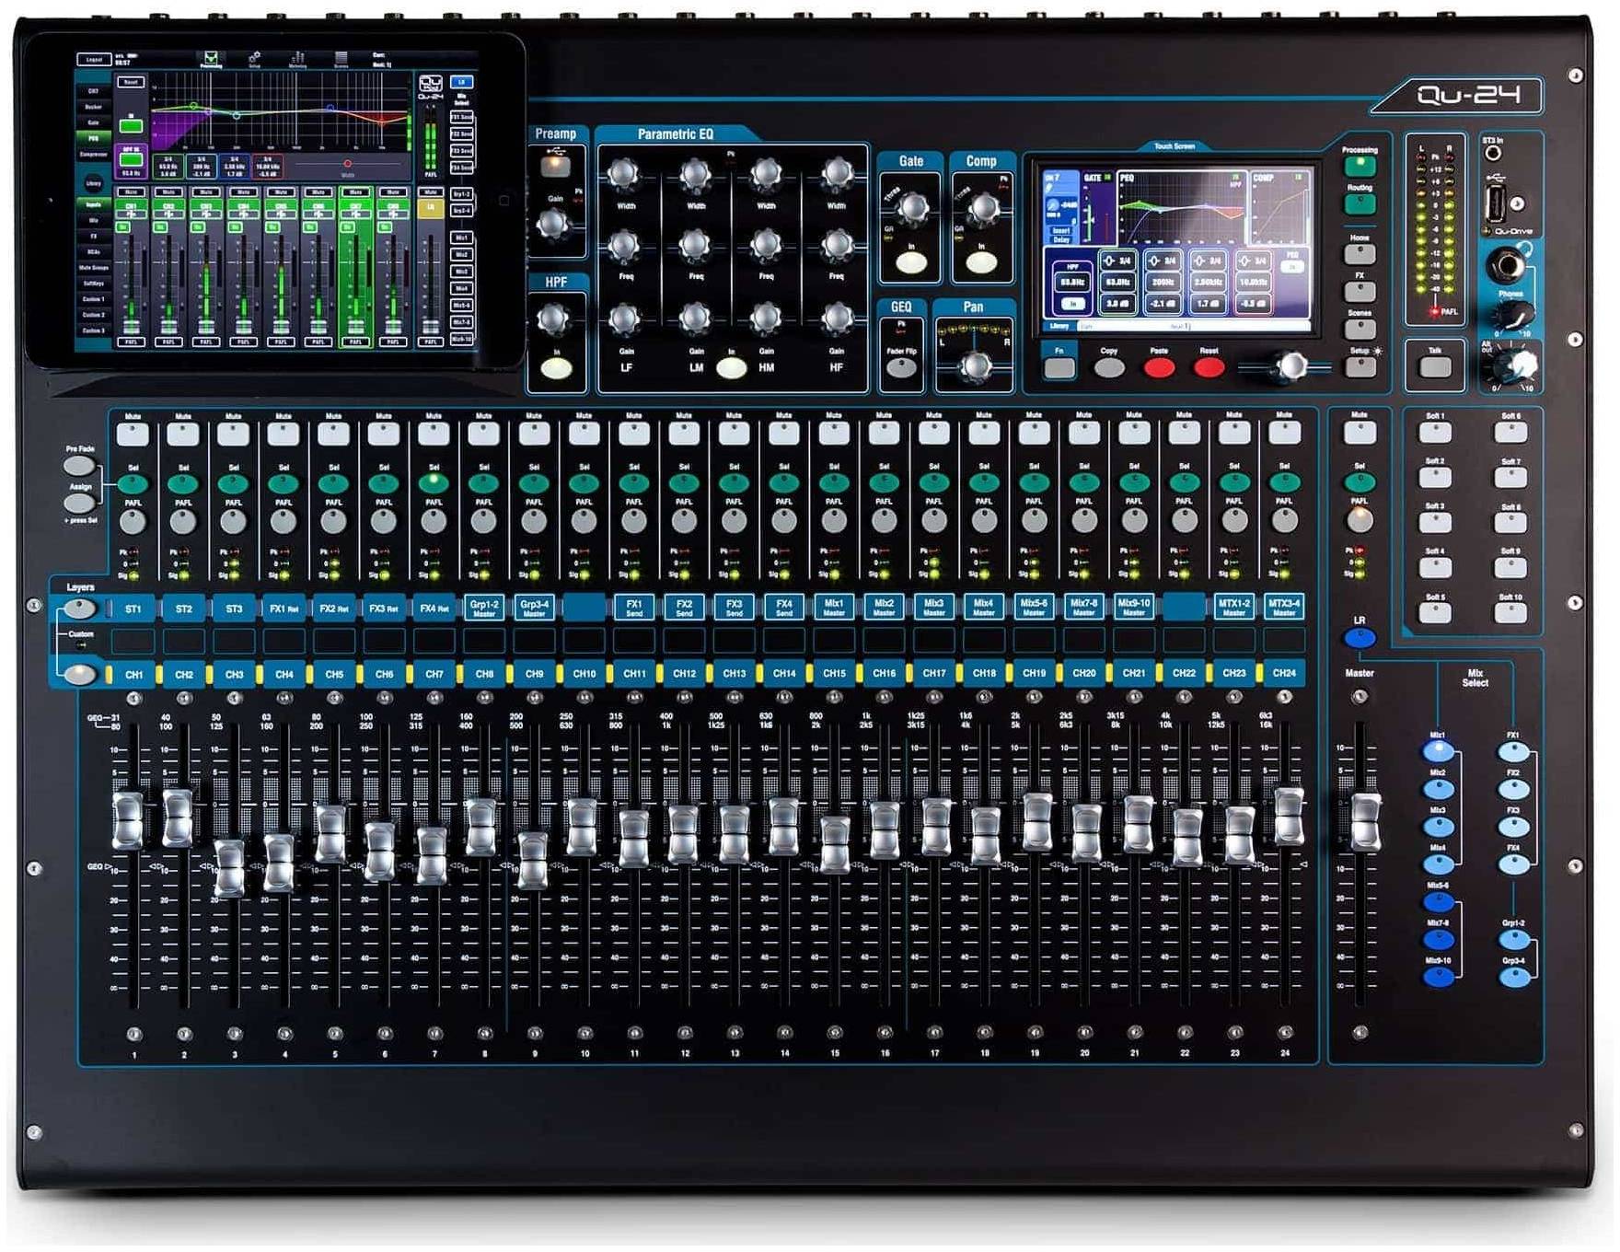Select the Processing key beside the touch screen
This screenshot has height=1252, width=1620.
click(1360, 167)
